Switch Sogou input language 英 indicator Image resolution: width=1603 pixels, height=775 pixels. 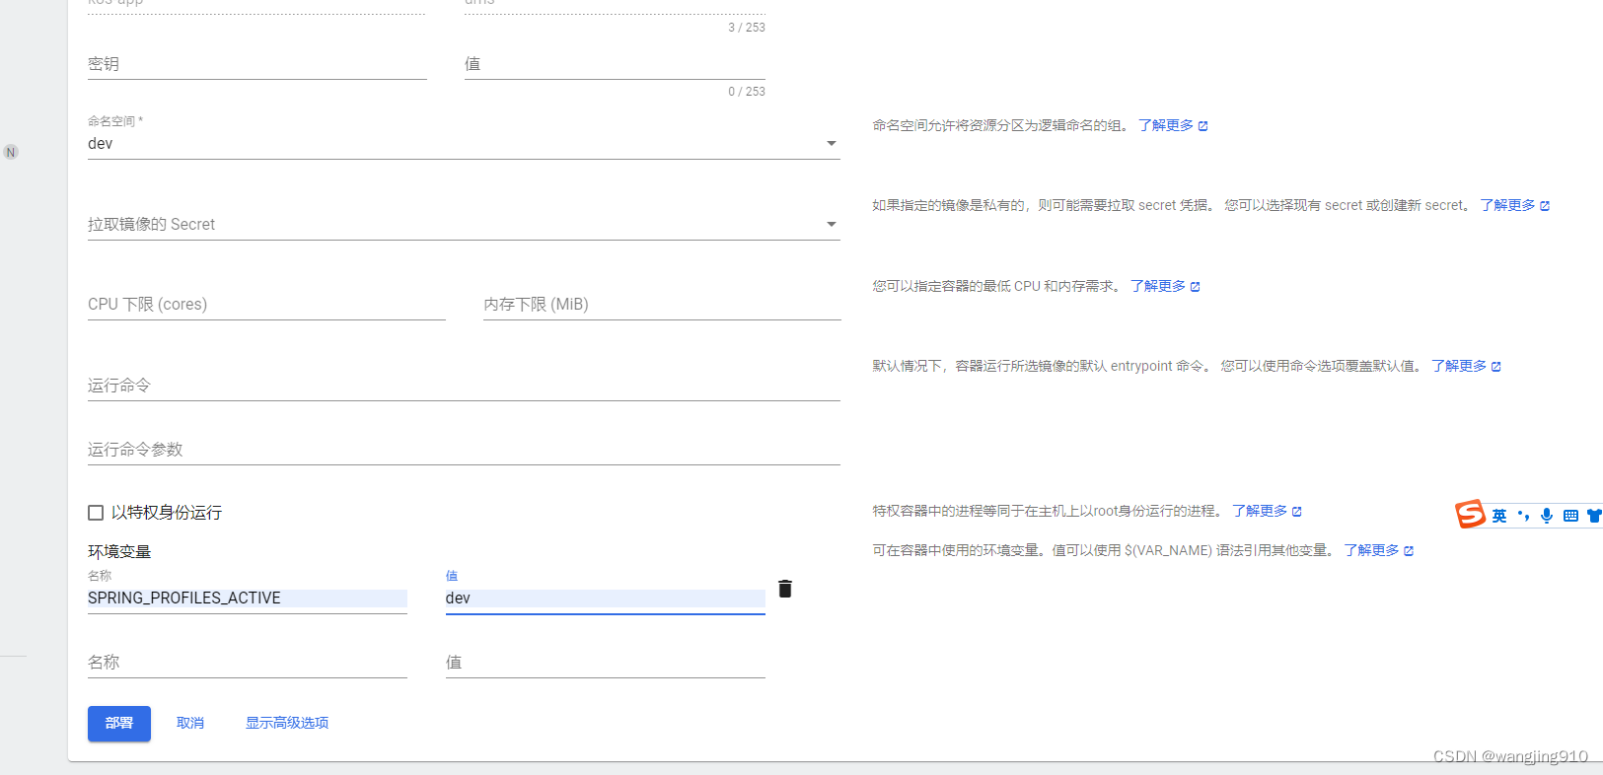pos(1499,515)
